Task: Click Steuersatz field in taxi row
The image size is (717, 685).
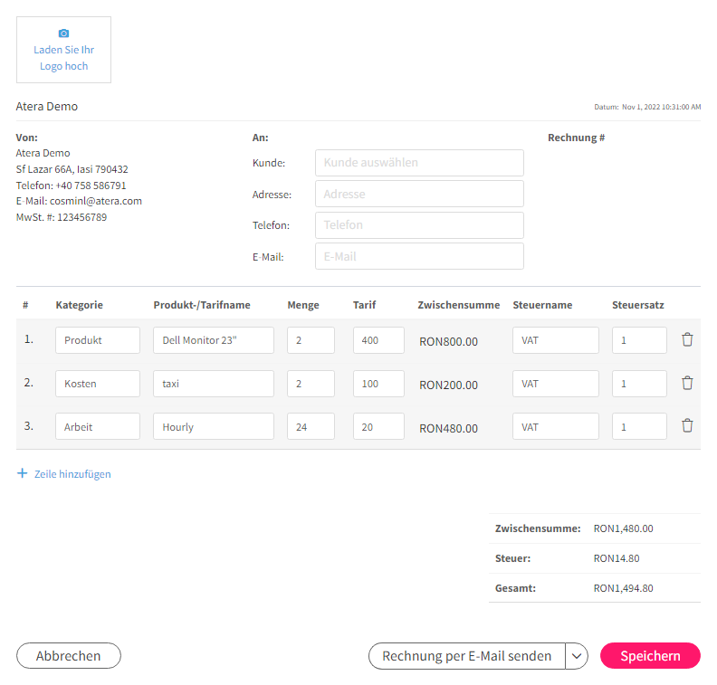Action: (x=639, y=384)
